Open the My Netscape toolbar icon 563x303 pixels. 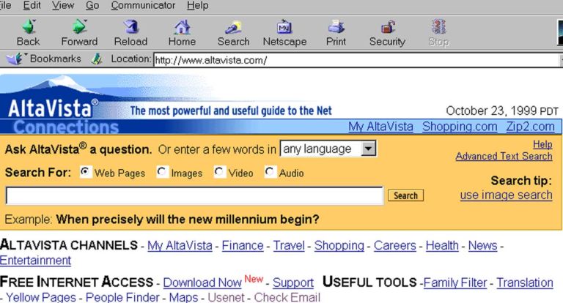(284, 27)
